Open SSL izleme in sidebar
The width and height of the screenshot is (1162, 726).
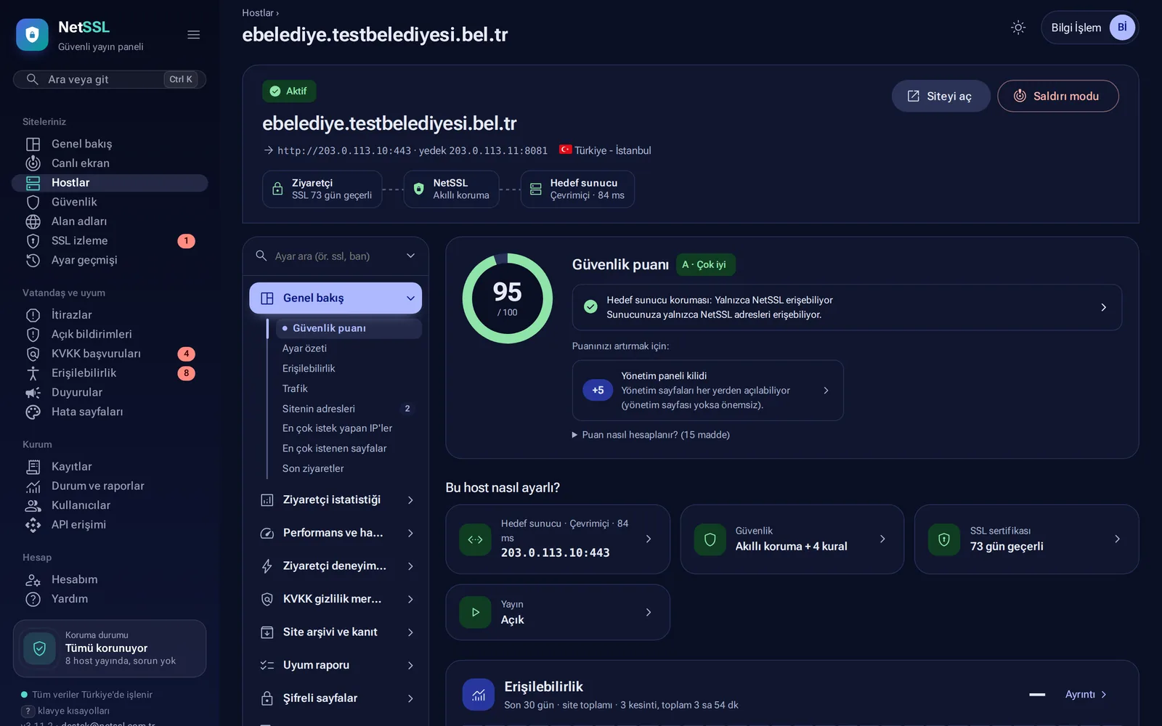click(110, 240)
